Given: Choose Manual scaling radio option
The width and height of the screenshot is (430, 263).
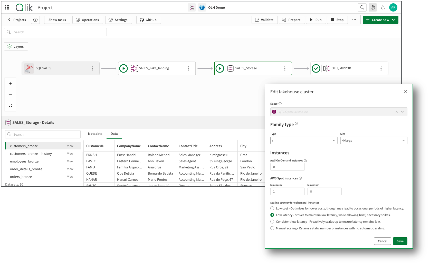Looking at the screenshot, I should (272, 228).
